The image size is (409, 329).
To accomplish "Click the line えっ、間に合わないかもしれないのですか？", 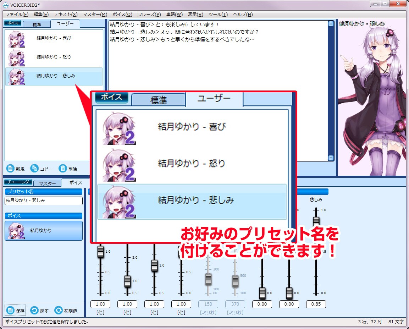I will [x=210, y=32].
